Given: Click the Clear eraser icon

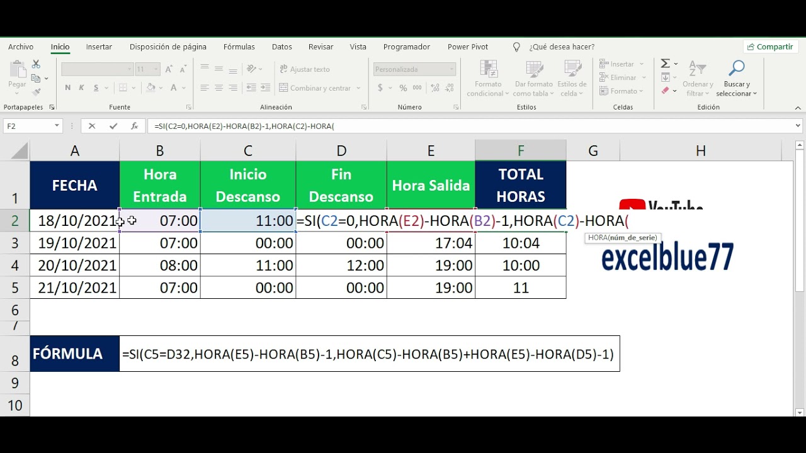Looking at the screenshot, I should [665, 91].
